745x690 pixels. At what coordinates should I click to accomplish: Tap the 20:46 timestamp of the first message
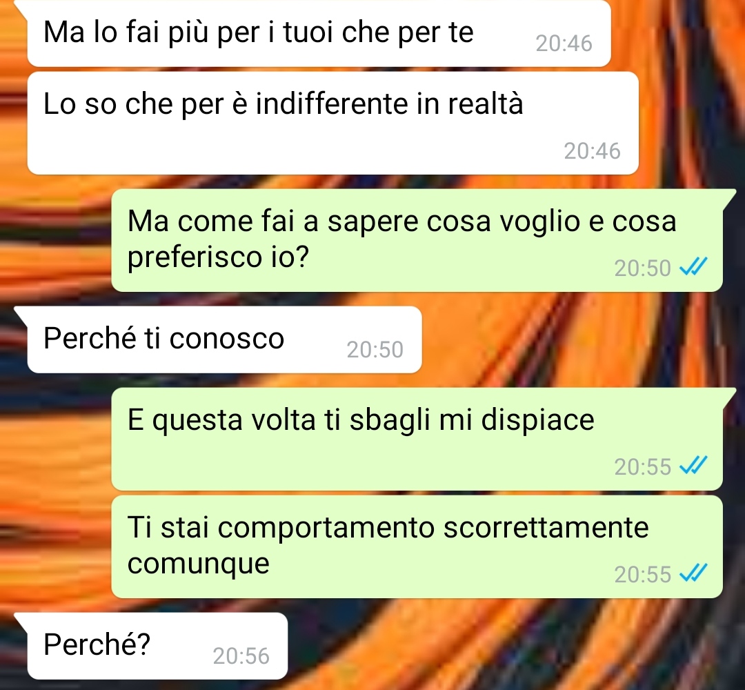[x=564, y=43]
